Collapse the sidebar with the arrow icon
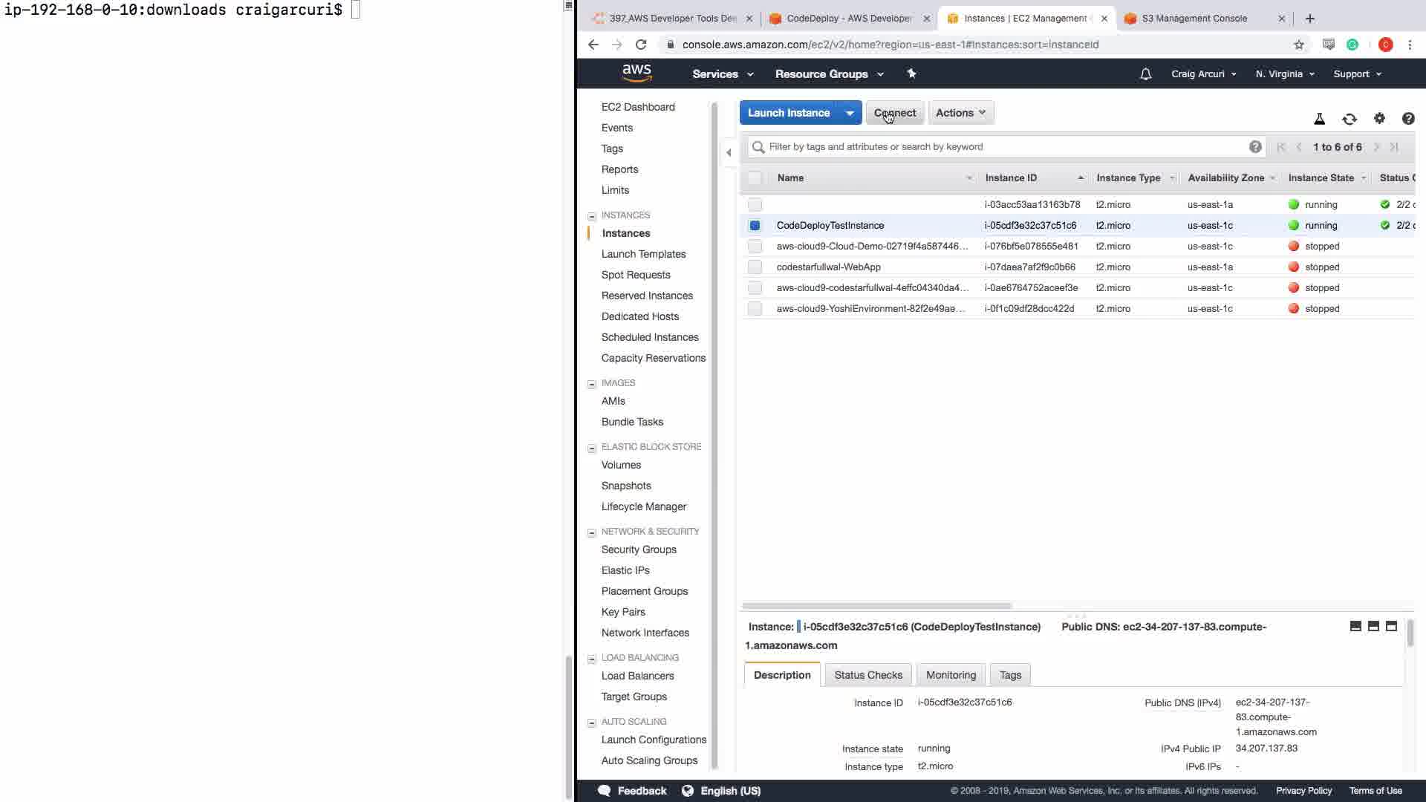The image size is (1426, 802). coord(729,152)
